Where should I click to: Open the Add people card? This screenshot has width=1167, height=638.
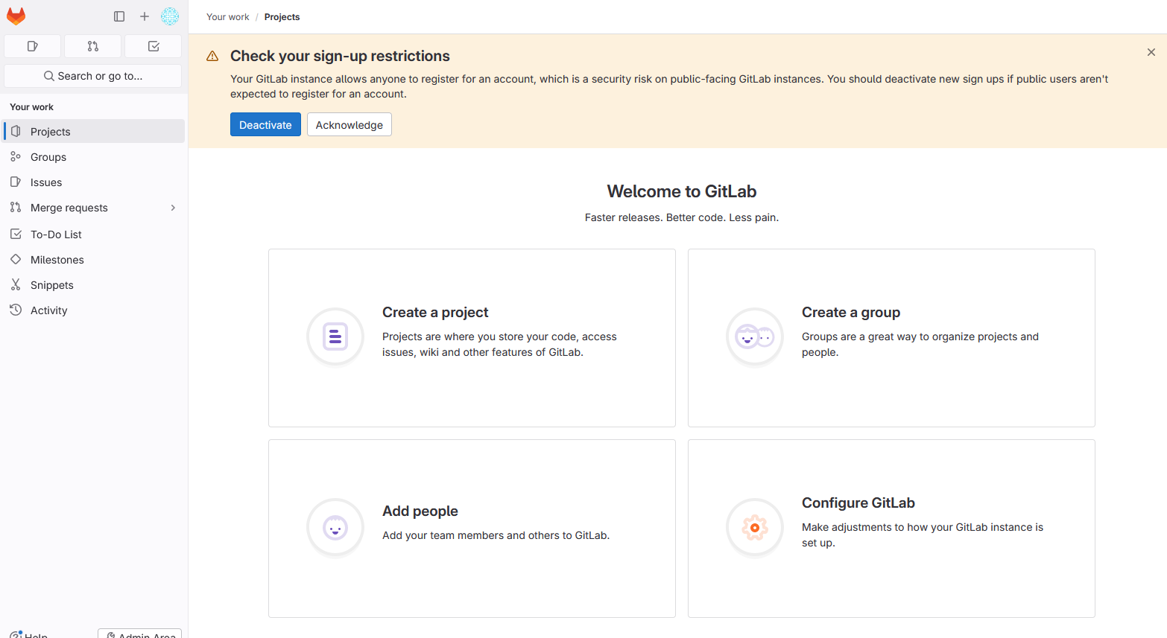coord(472,529)
